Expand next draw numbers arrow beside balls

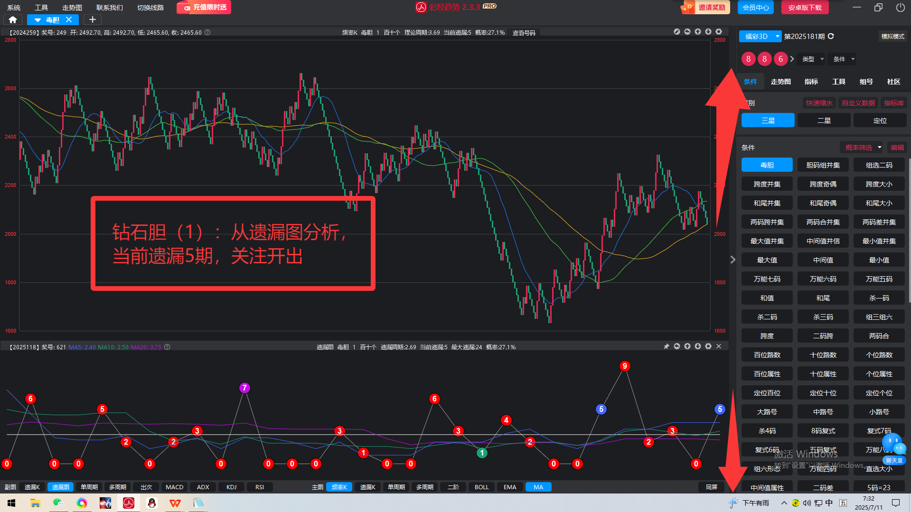tap(792, 59)
